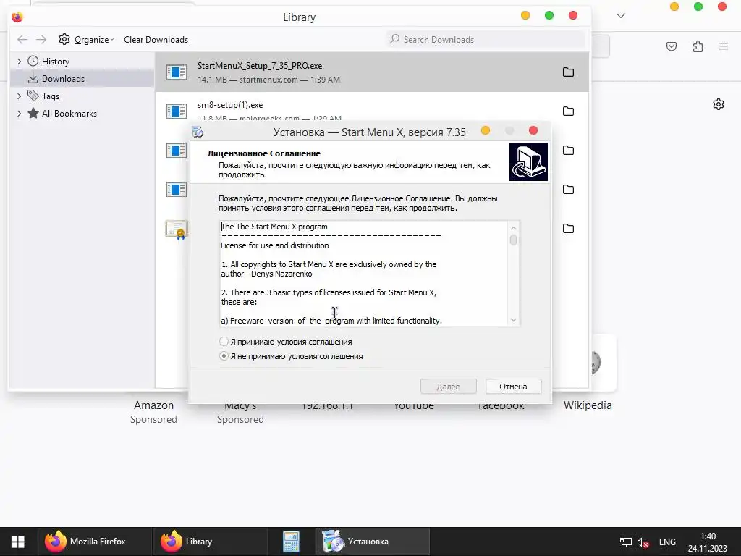The image size is (741, 556).
Task: Open containing folder for third download row
Action: pyautogui.click(x=568, y=151)
